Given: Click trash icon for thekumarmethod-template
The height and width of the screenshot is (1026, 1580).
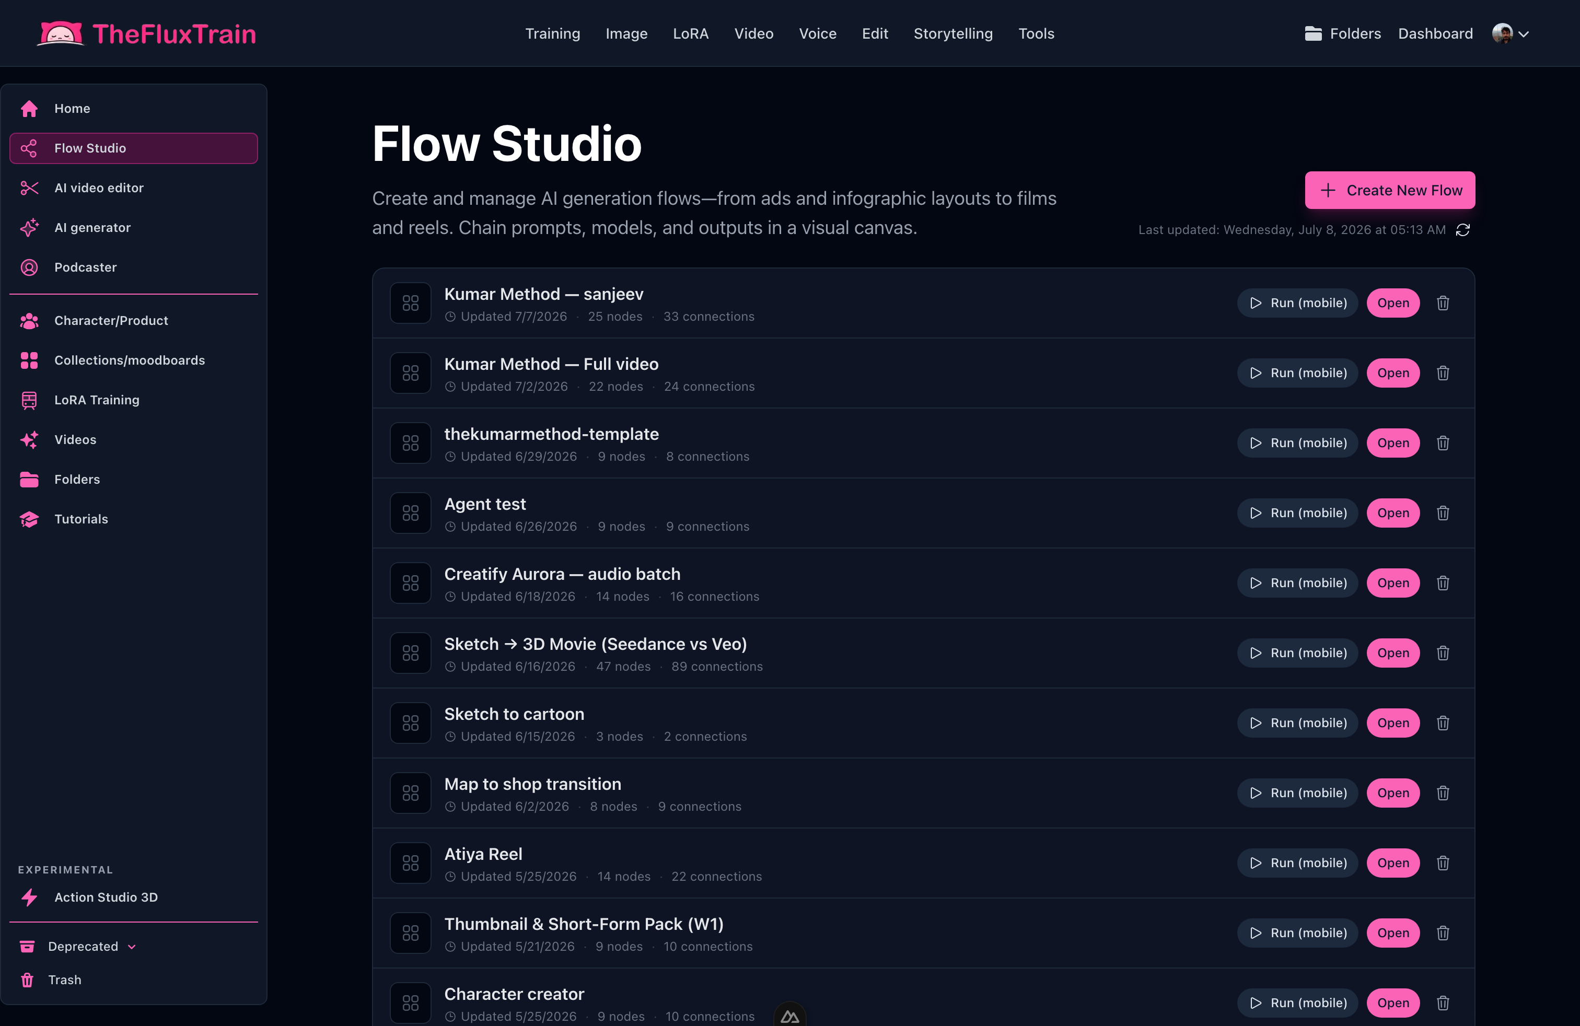Looking at the screenshot, I should point(1443,444).
